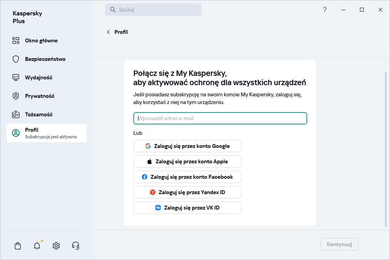Sign in with Google account
This screenshot has width=390, height=260.
[187, 146]
